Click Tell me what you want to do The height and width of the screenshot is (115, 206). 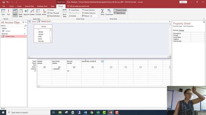(x=78, y=6)
